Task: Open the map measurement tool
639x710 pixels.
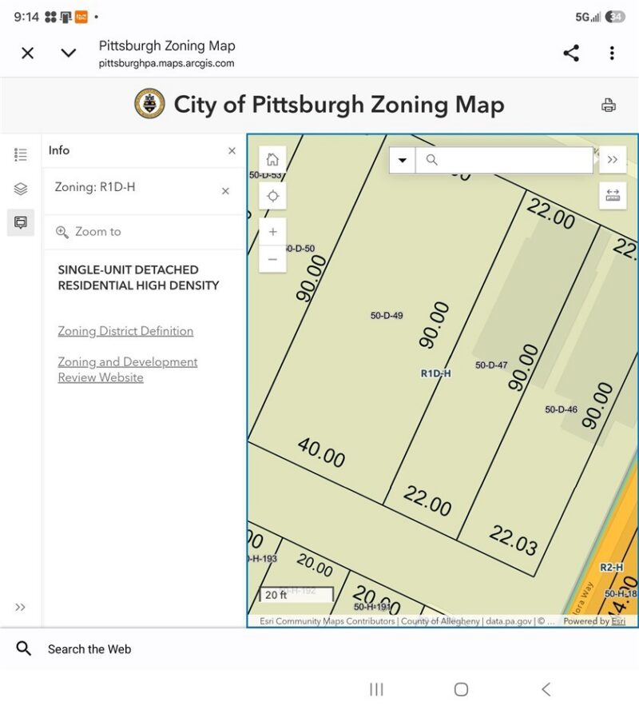Action: (x=613, y=196)
